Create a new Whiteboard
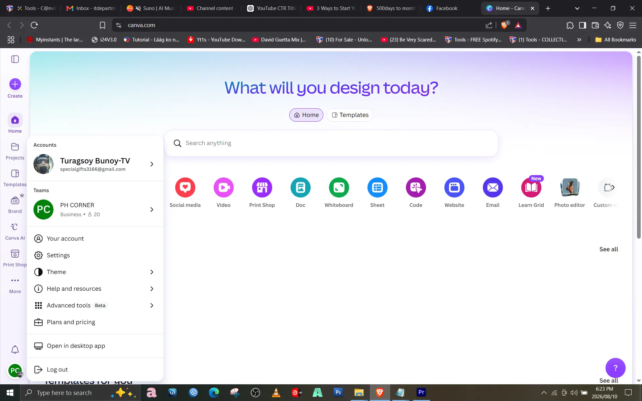Image resolution: width=642 pixels, height=401 pixels. coord(339,192)
